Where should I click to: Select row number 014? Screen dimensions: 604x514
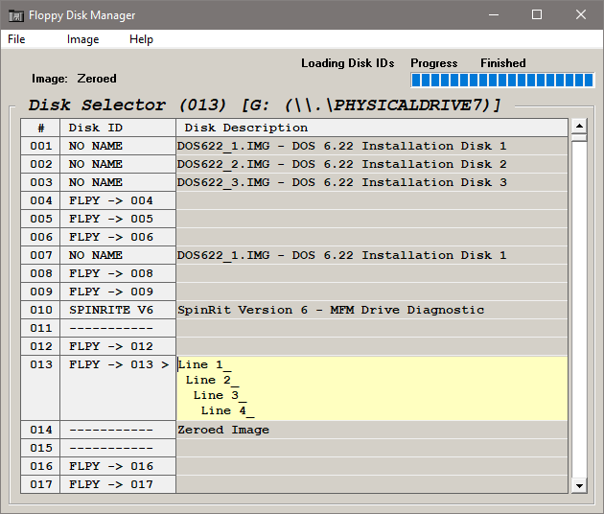tap(41, 430)
